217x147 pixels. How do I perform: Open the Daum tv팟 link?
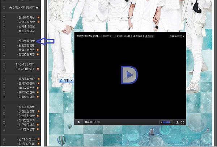point(177,36)
